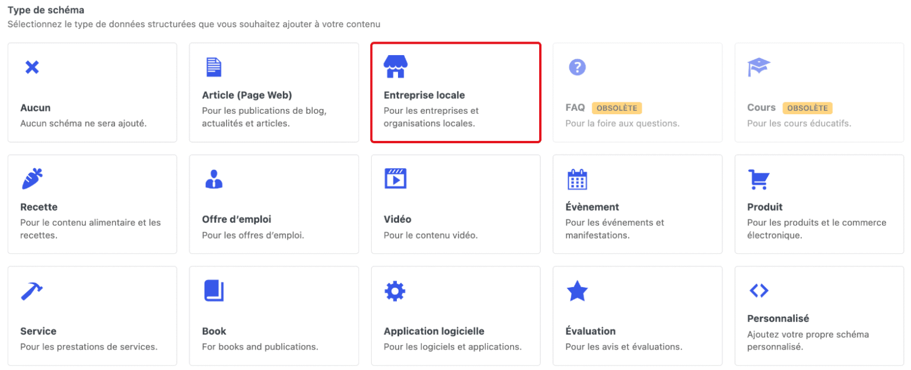This screenshot has height=370, width=911.
Task: Click 'Pour les prestations de services.' text
Action: coord(89,348)
